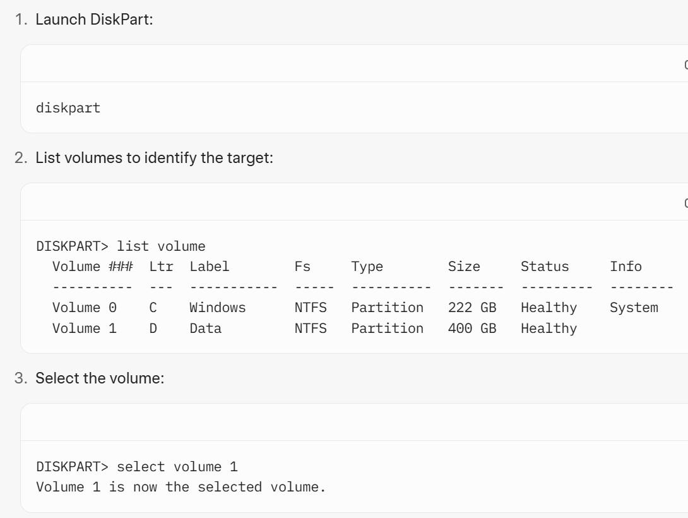Viewport: 688px width, 518px height.
Task: Click the 'Status' column header
Action: coord(545,267)
